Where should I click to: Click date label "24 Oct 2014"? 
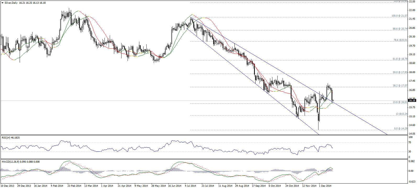pyautogui.click(x=292, y=186)
